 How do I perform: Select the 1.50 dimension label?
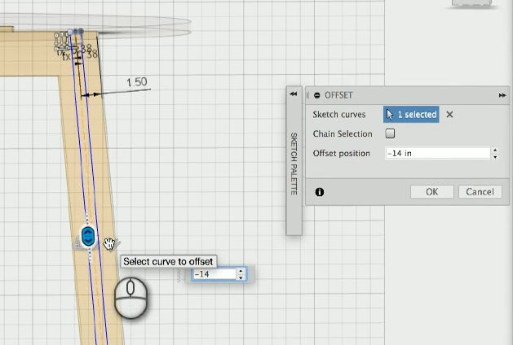[136, 82]
